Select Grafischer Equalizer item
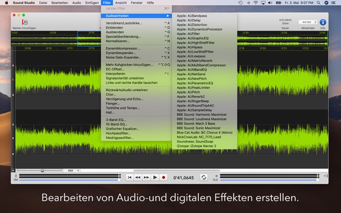This screenshot has width=341, height=213. pyautogui.click(x=136, y=129)
